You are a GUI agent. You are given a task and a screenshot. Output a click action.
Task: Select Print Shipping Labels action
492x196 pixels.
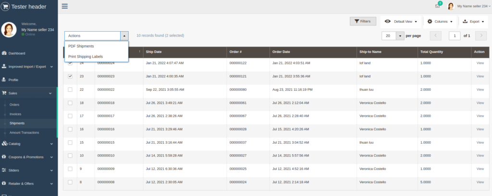tap(86, 56)
